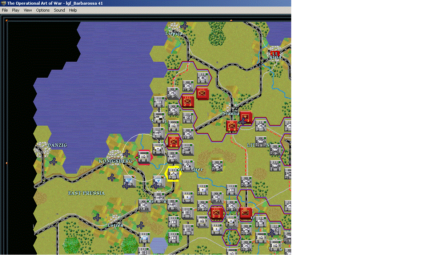Select the air unit marked 3
Image resolution: width=437 pixels, height=255 pixels.
click(x=129, y=181)
